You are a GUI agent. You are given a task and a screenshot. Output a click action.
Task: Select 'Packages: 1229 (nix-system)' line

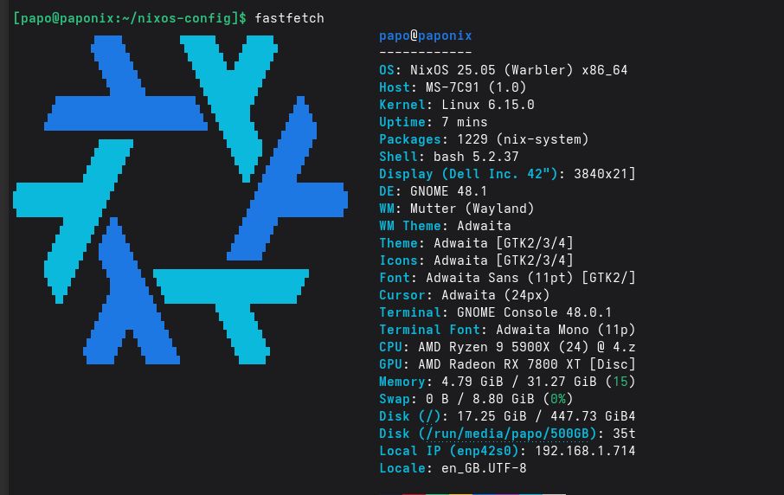(x=484, y=139)
